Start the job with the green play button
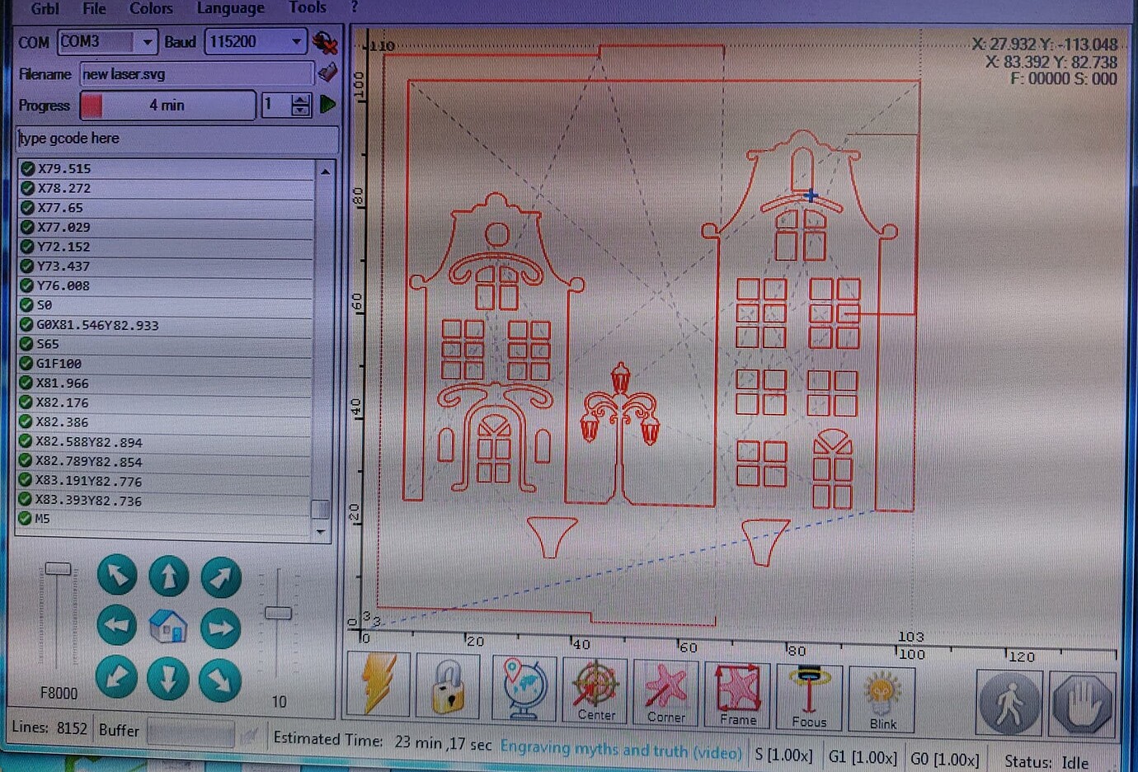This screenshot has height=772, width=1138. pyautogui.click(x=327, y=105)
